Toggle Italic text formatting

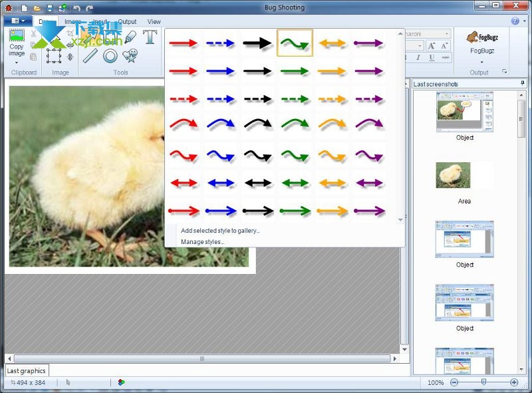click(418, 57)
